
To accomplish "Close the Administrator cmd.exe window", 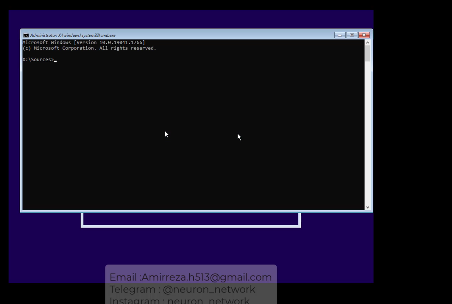I will pyautogui.click(x=364, y=35).
